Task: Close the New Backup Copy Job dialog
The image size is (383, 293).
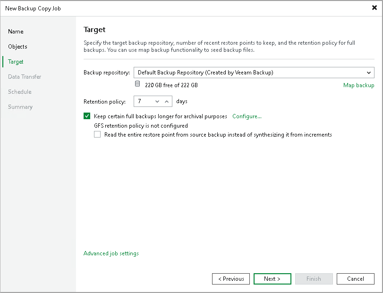Action: [374, 8]
